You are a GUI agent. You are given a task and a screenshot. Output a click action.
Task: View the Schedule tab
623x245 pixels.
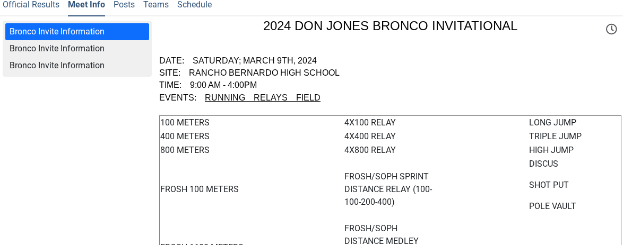point(194,5)
